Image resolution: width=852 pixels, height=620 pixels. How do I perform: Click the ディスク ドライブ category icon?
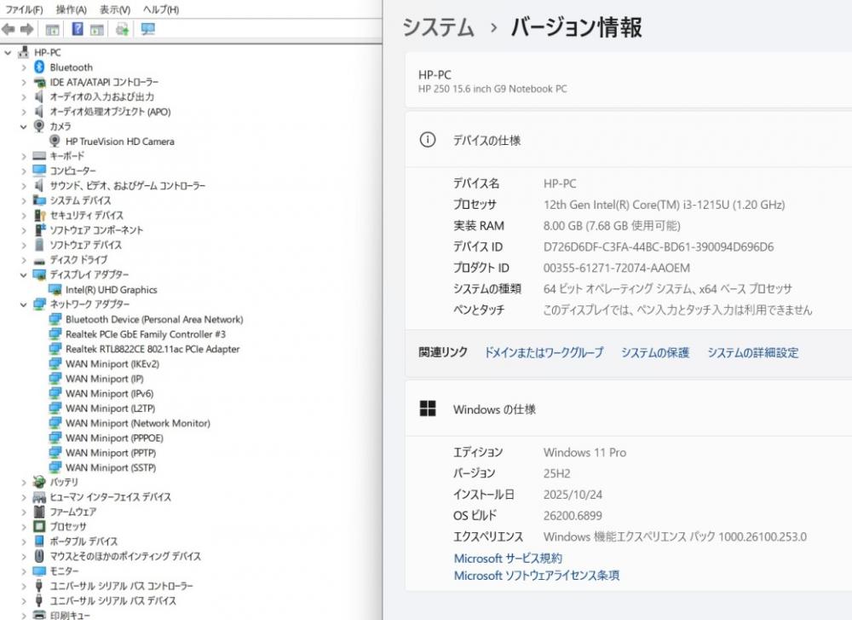pos(39,260)
